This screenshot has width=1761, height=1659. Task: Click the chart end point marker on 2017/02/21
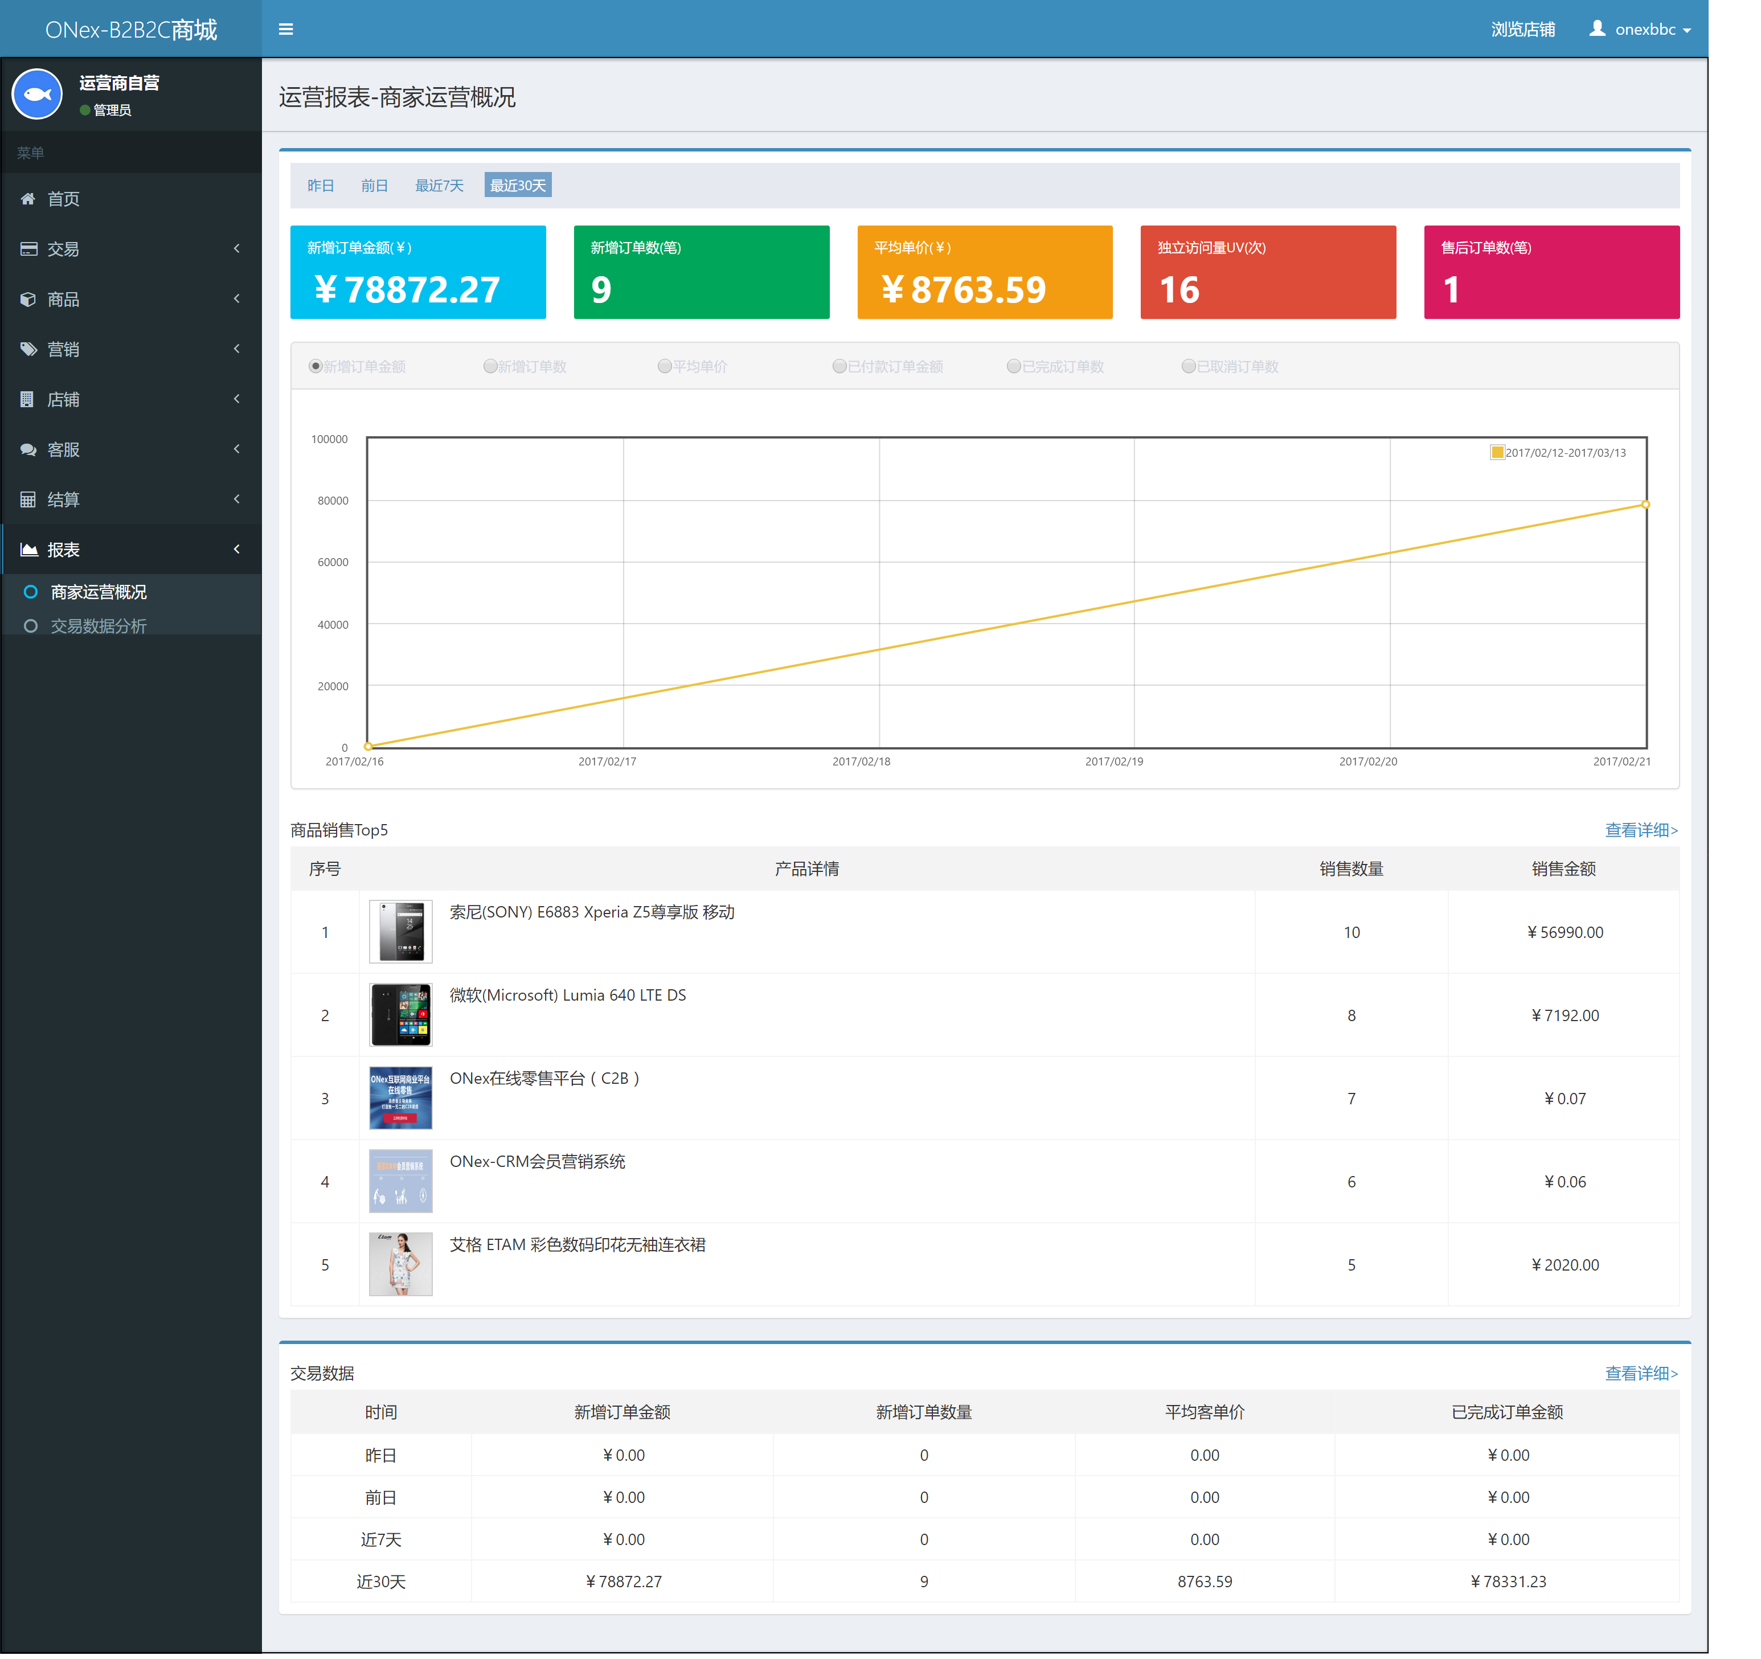(x=1646, y=505)
